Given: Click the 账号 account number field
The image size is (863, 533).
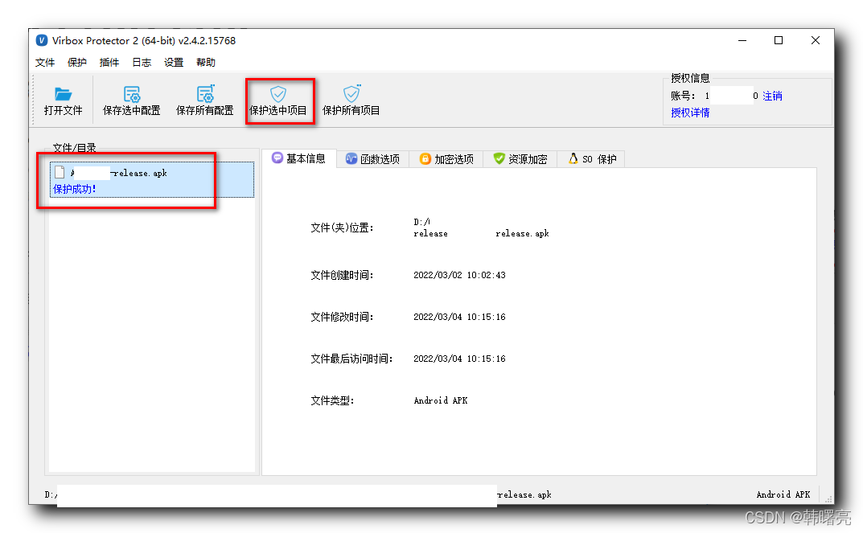Looking at the screenshot, I should [732, 96].
